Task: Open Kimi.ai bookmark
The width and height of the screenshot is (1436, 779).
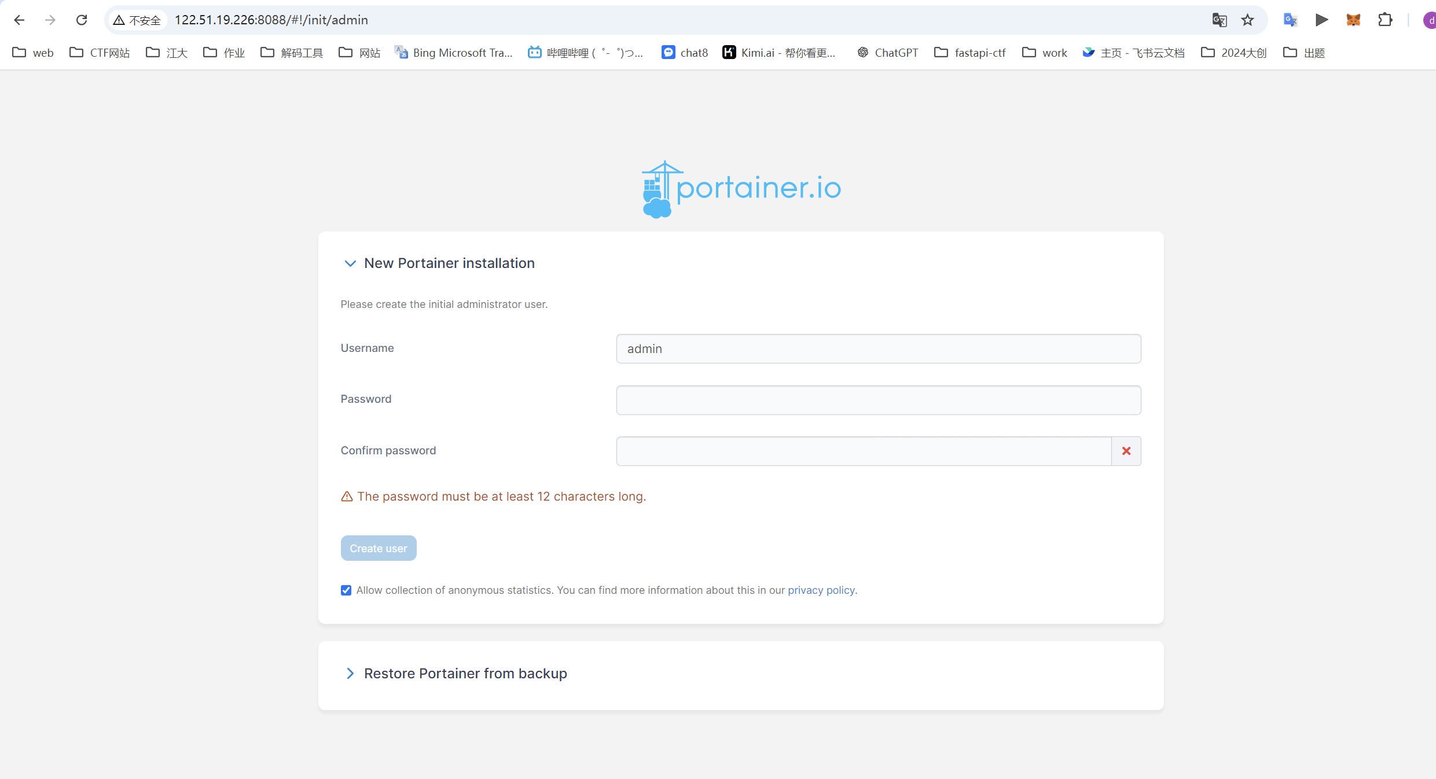Action: coord(779,53)
